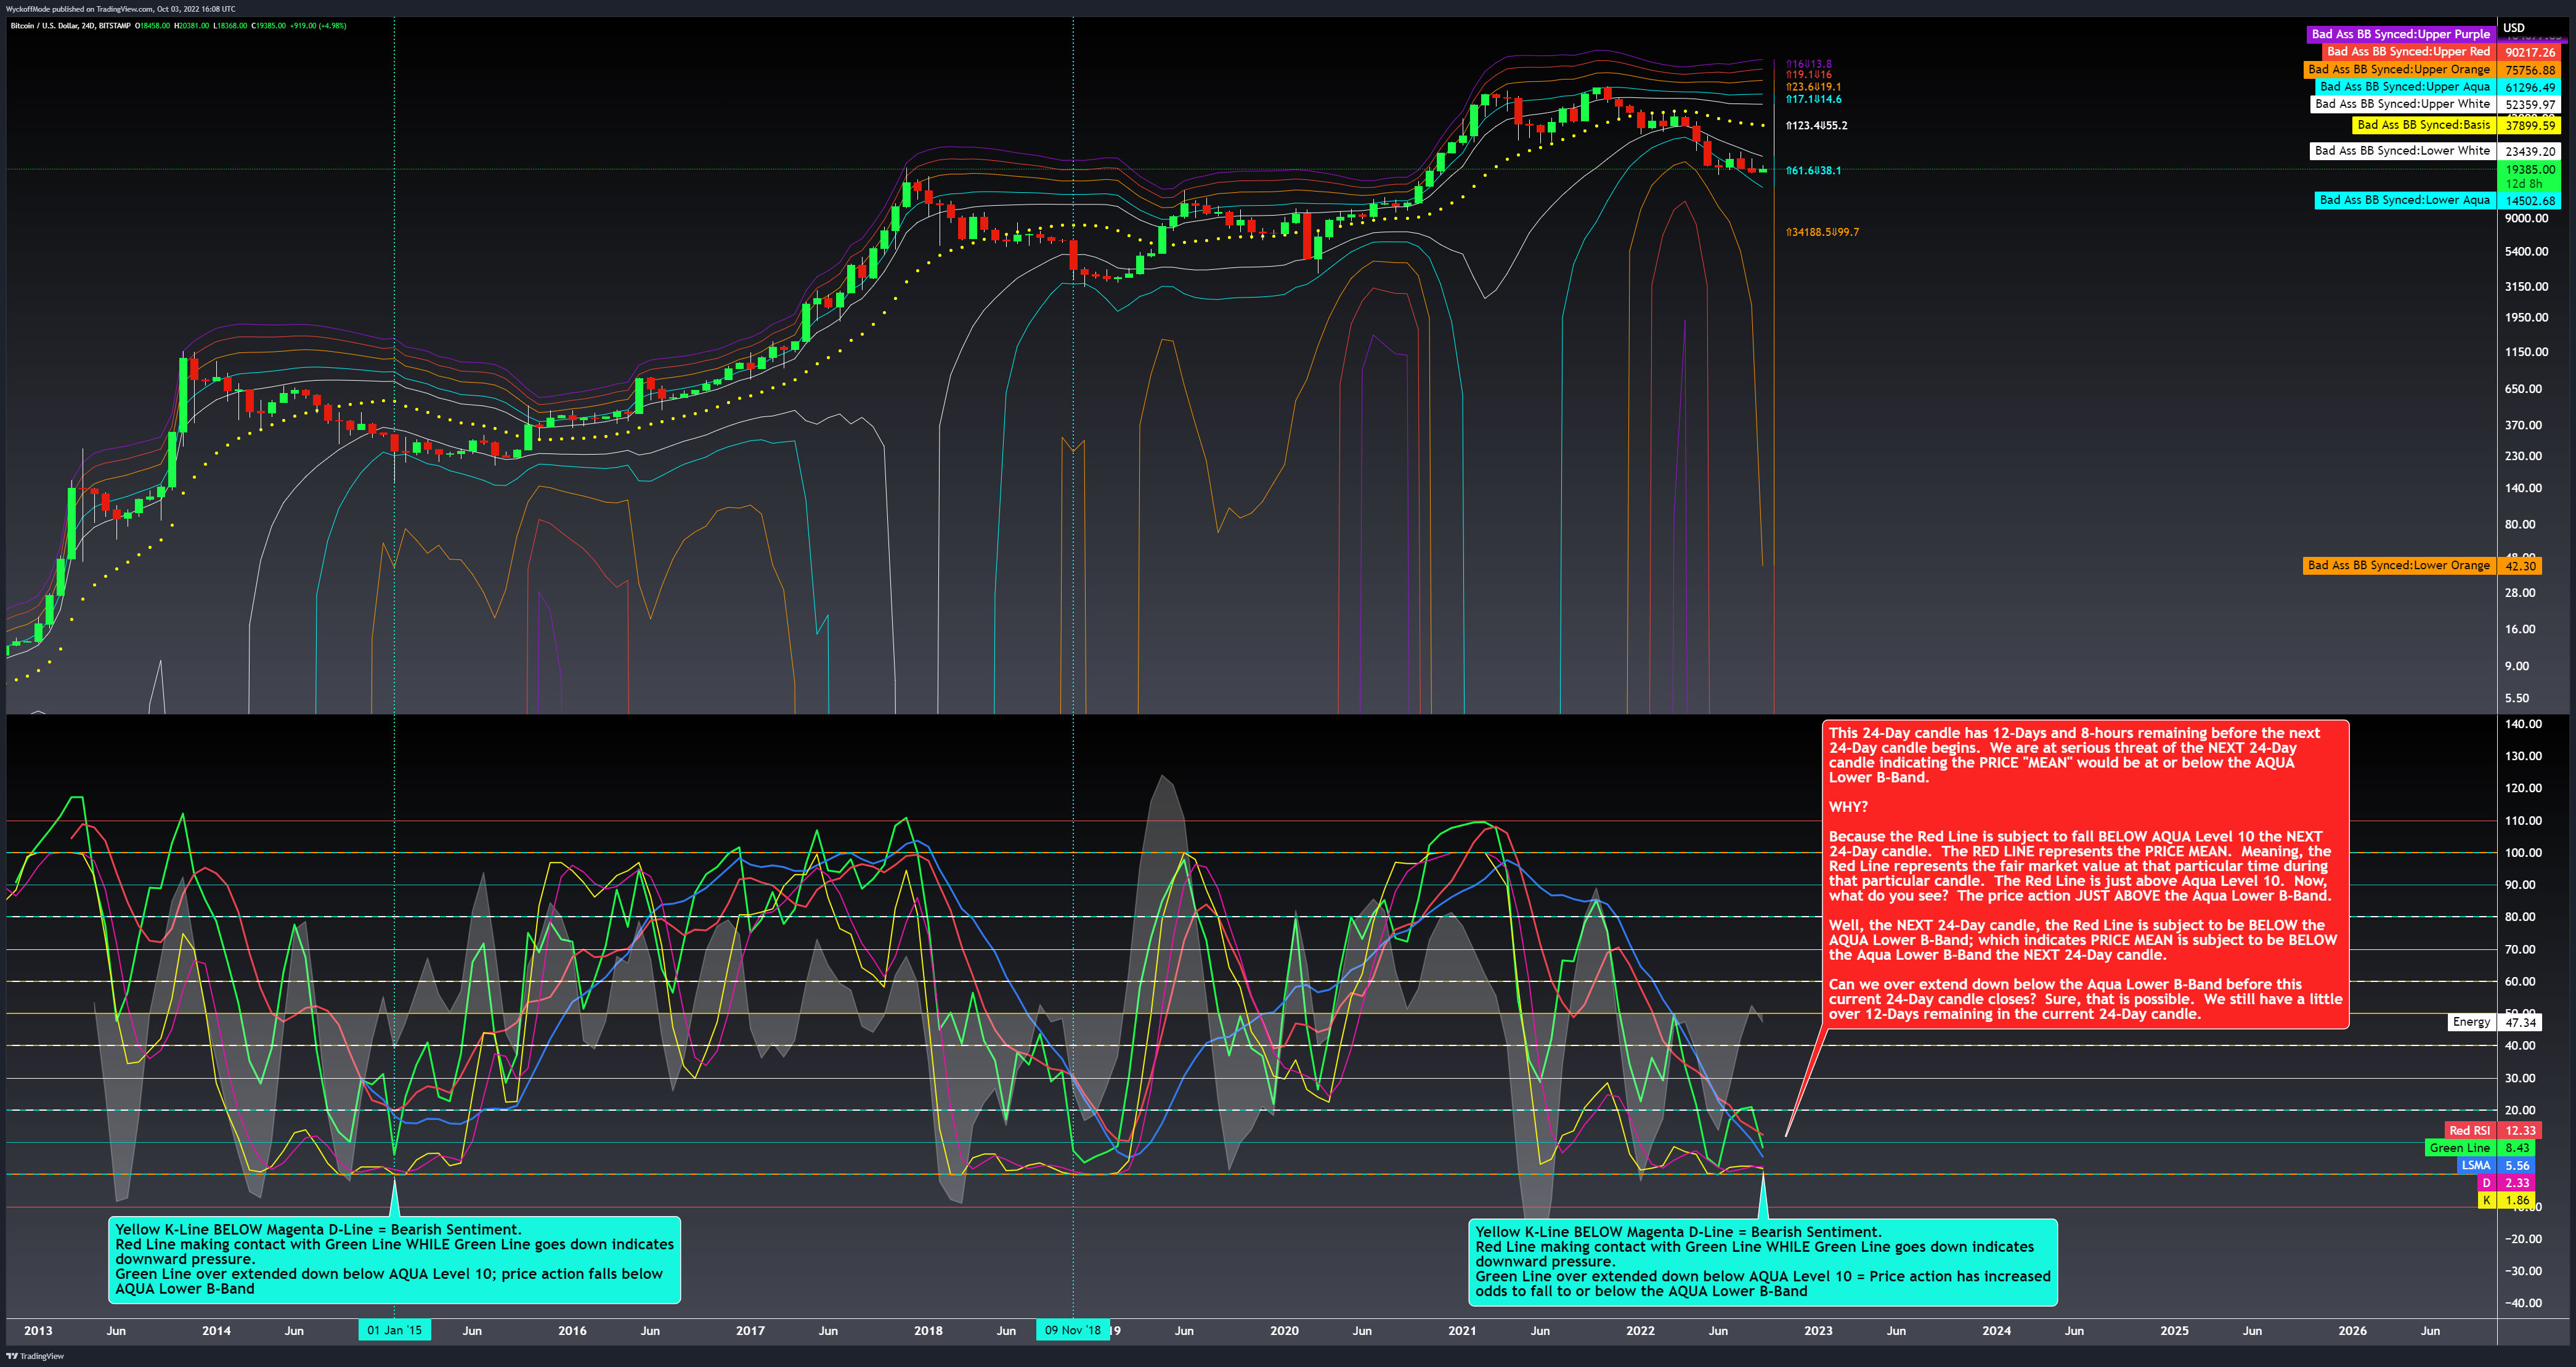2576x1367 pixels.
Task: Click the 2023 label on time axis
Action: pyautogui.click(x=1818, y=1331)
